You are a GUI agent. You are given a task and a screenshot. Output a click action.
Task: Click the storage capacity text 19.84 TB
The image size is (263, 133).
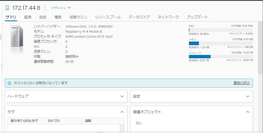(248, 60)
